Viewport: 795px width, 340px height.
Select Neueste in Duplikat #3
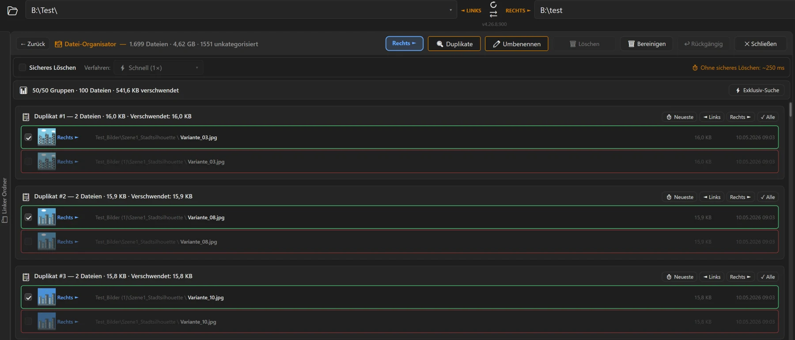[680, 277]
